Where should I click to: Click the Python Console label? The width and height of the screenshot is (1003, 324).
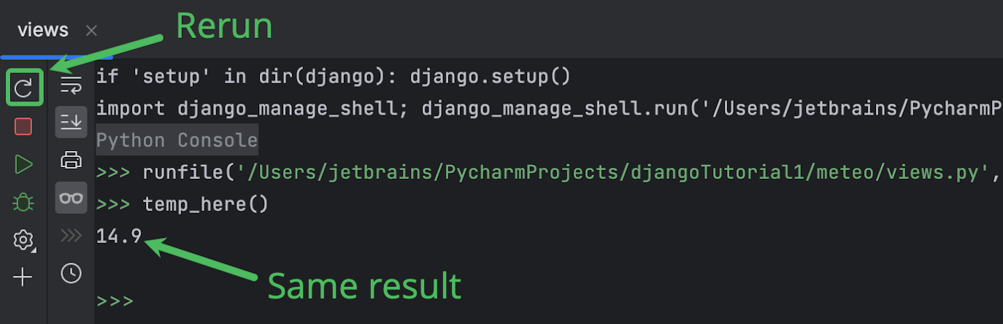click(x=177, y=141)
